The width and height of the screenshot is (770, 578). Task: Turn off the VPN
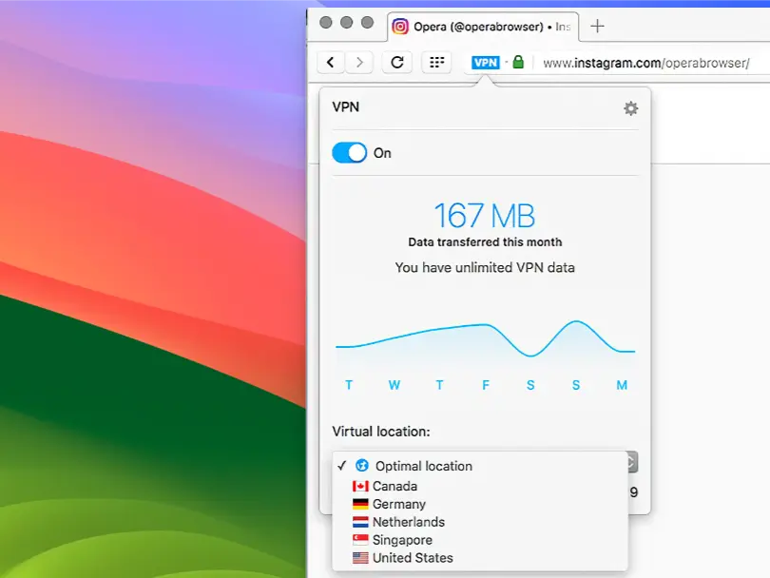point(349,152)
